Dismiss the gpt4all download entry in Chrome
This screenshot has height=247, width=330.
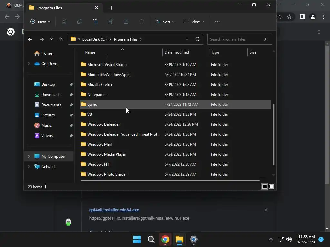pos(266,210)
